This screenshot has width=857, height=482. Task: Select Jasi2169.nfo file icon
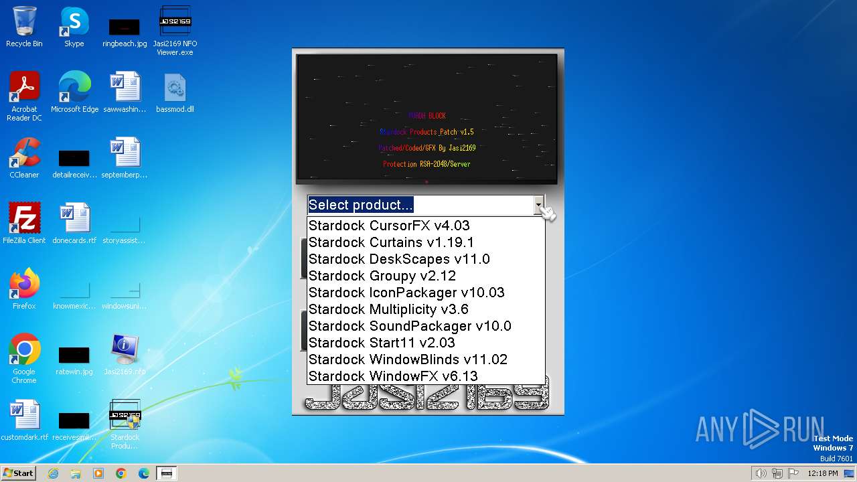[125, 355]
